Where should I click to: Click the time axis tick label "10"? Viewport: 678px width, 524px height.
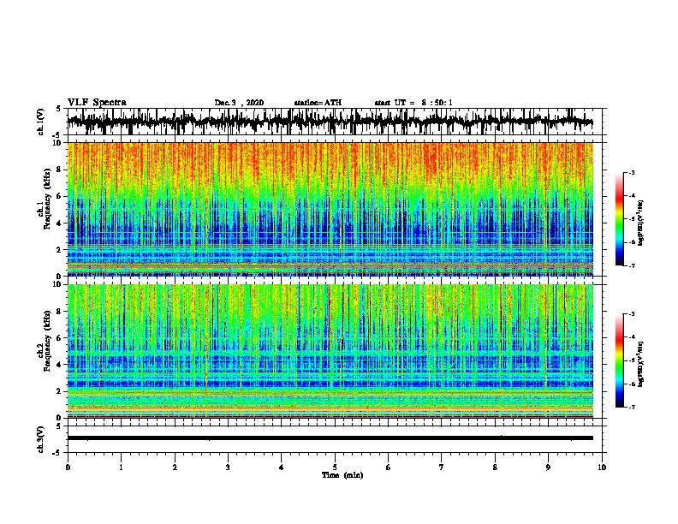click(x=602, y=467)
